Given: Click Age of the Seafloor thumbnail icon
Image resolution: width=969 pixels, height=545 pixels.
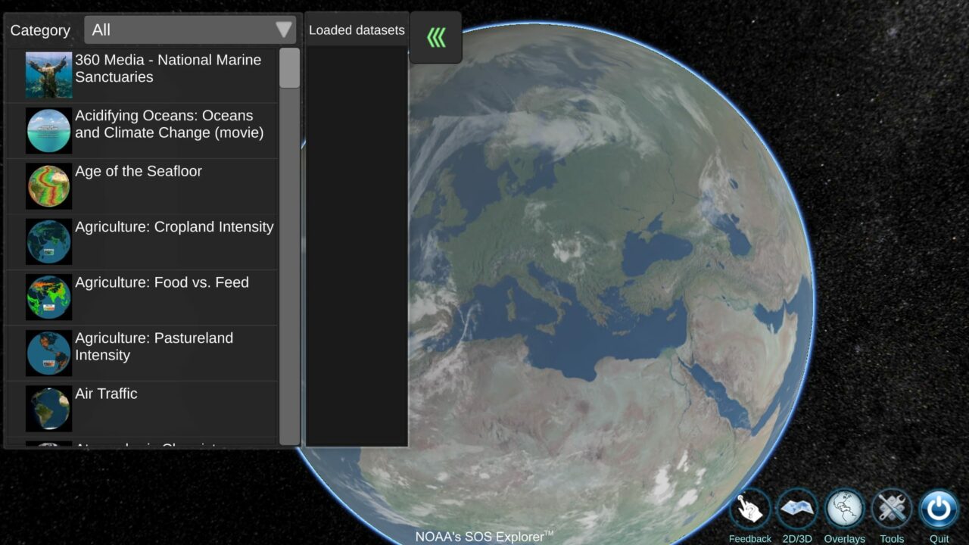Looking at the screenshot, I should tap(48, 186).
